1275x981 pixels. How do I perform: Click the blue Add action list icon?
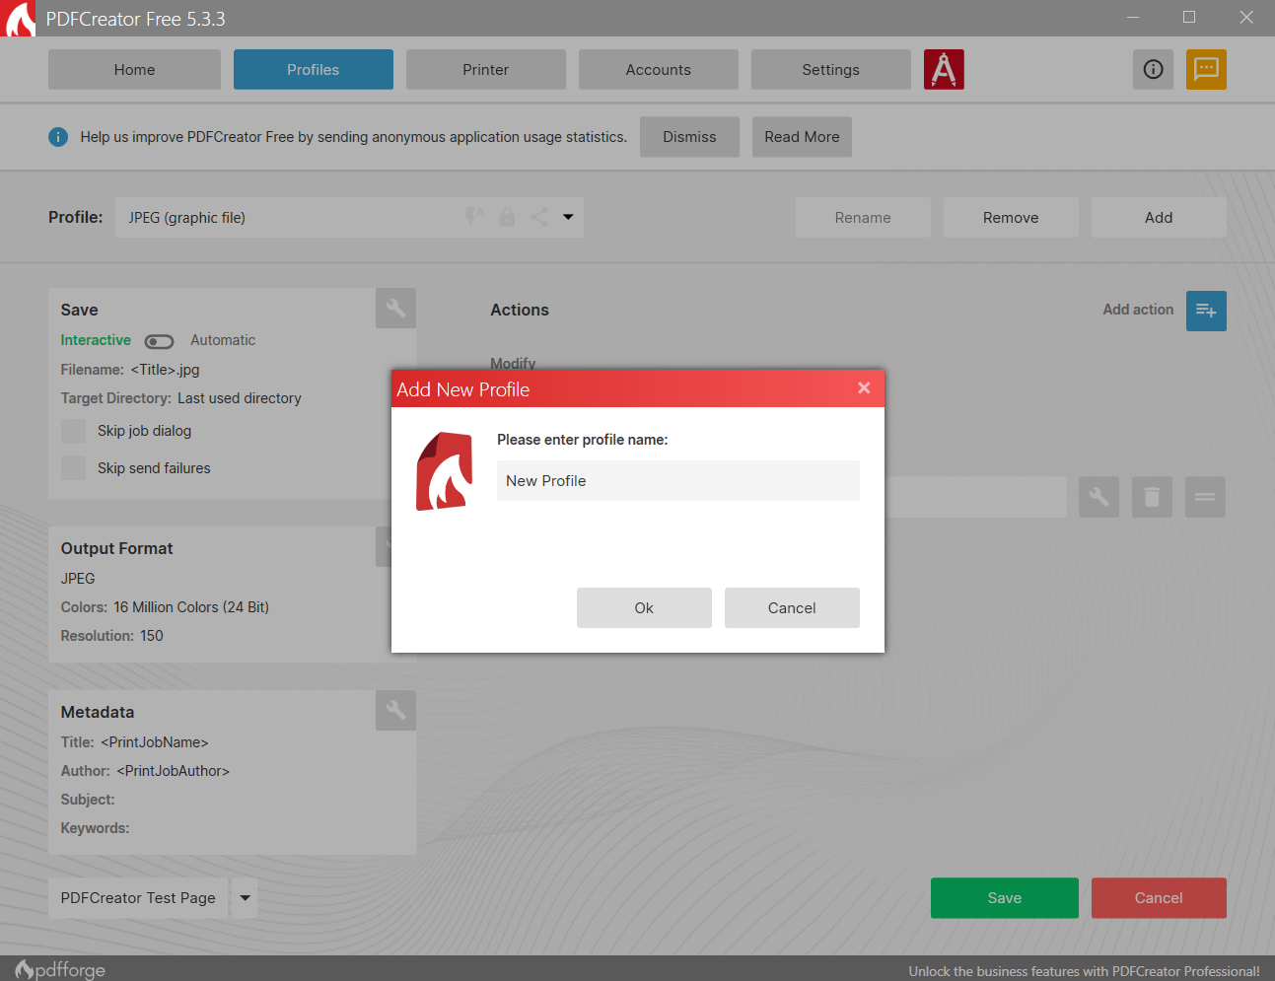[1206, 311]
